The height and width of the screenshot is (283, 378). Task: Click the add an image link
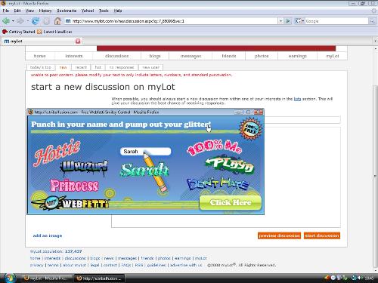coord(48,235)
